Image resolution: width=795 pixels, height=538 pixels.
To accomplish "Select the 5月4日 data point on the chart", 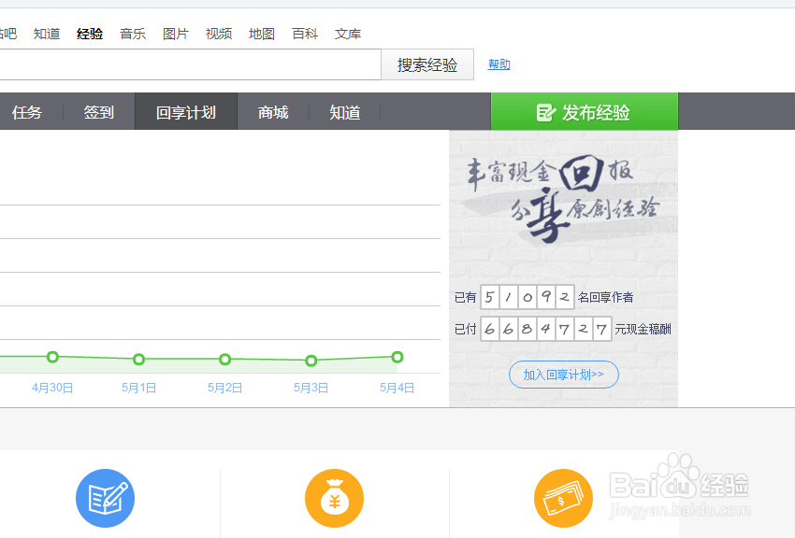I will [397, 357].
